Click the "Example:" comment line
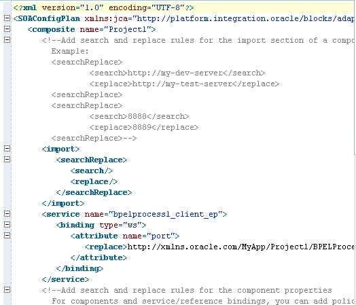 [70, 51]
